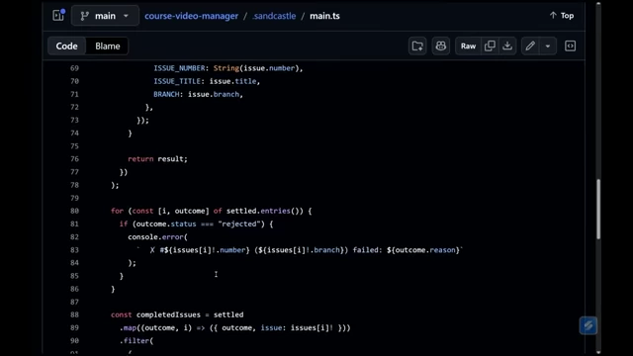Image resolution: width=633 pixels, height=356 pixels.
Task: Click the open-in-workspace folder icon
Action: click(x=417, y=46)
